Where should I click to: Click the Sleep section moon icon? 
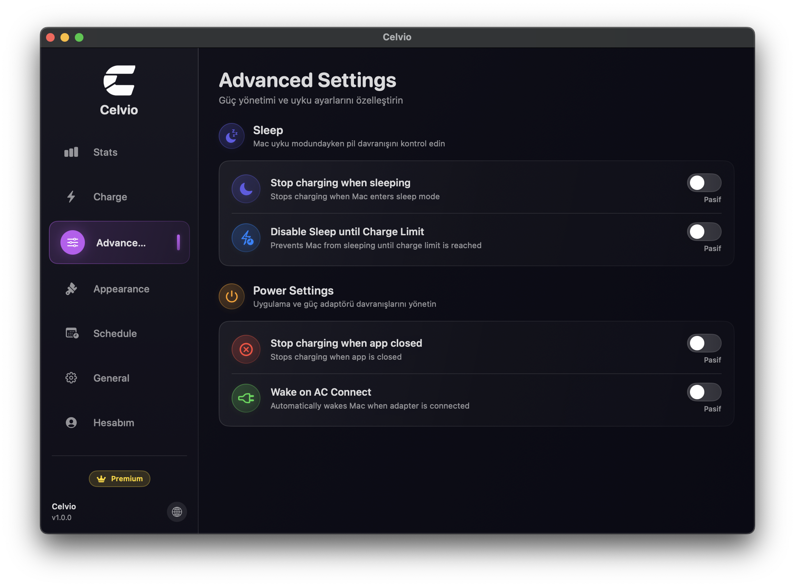pos(231,136)
